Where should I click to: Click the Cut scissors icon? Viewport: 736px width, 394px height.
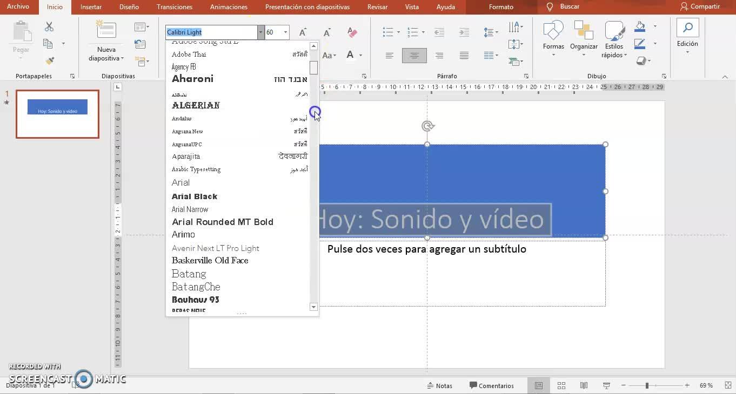[49, 27]
